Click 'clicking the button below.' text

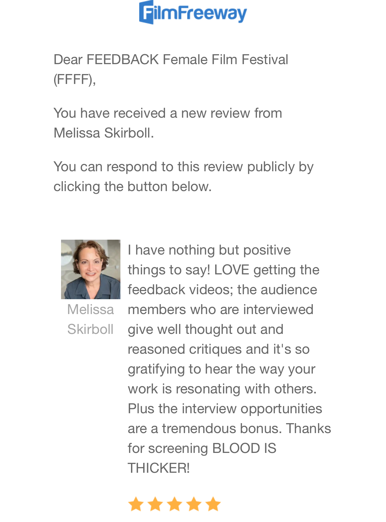132,187
